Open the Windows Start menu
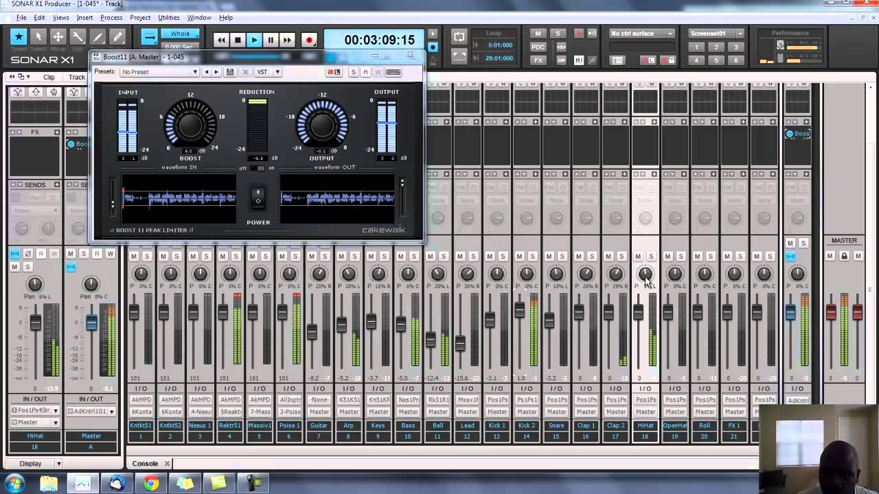The image size is (879, 494). point(14,484)
